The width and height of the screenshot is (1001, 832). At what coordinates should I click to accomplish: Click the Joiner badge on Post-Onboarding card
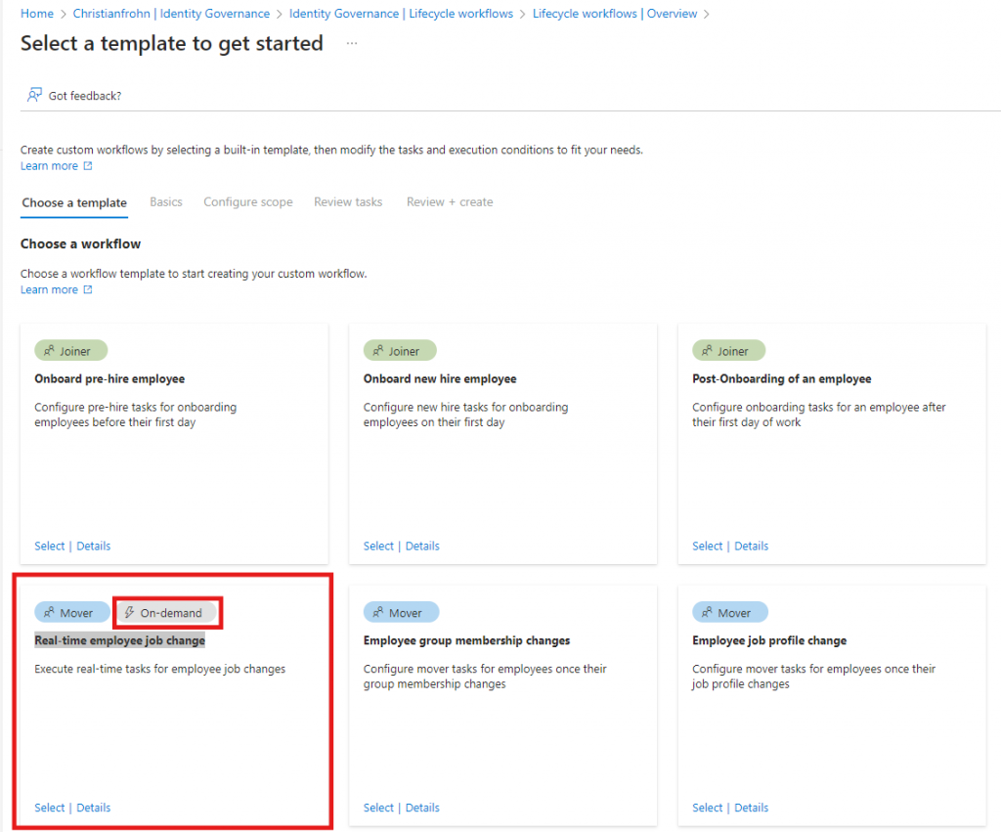point(728,351)
